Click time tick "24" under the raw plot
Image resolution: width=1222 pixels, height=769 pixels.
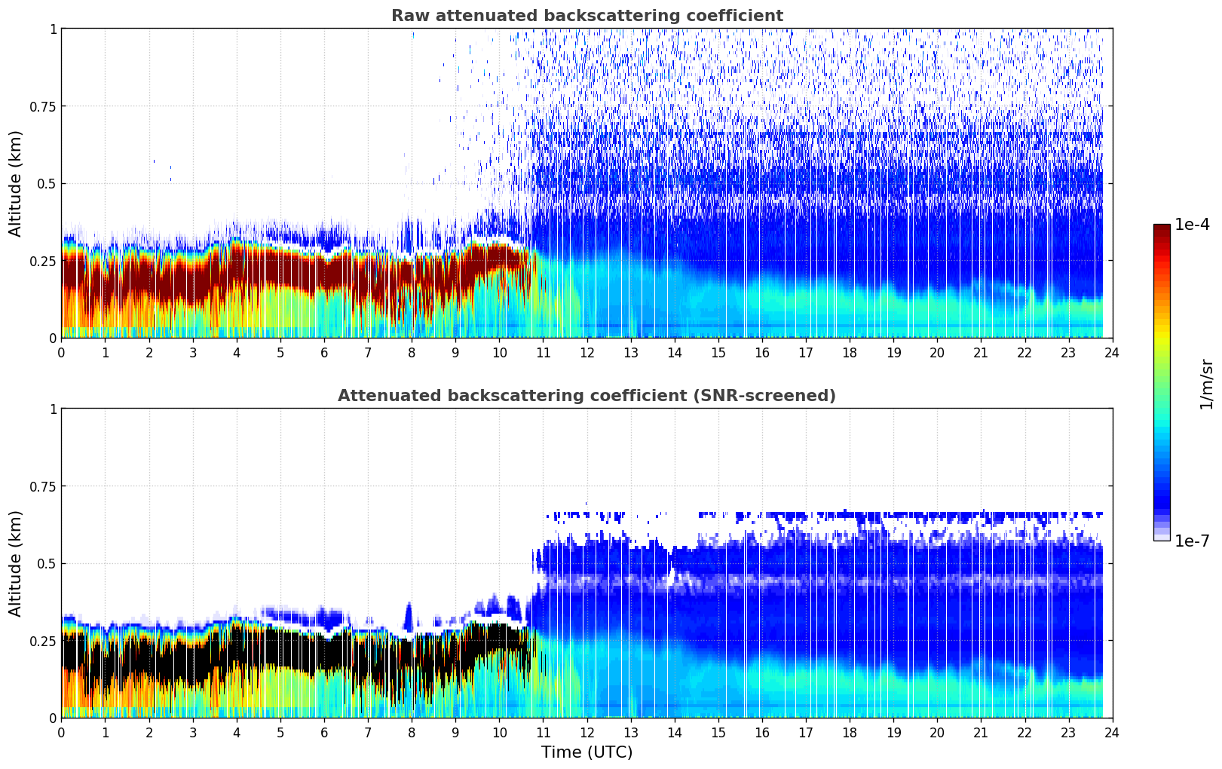pos(1113,352)
